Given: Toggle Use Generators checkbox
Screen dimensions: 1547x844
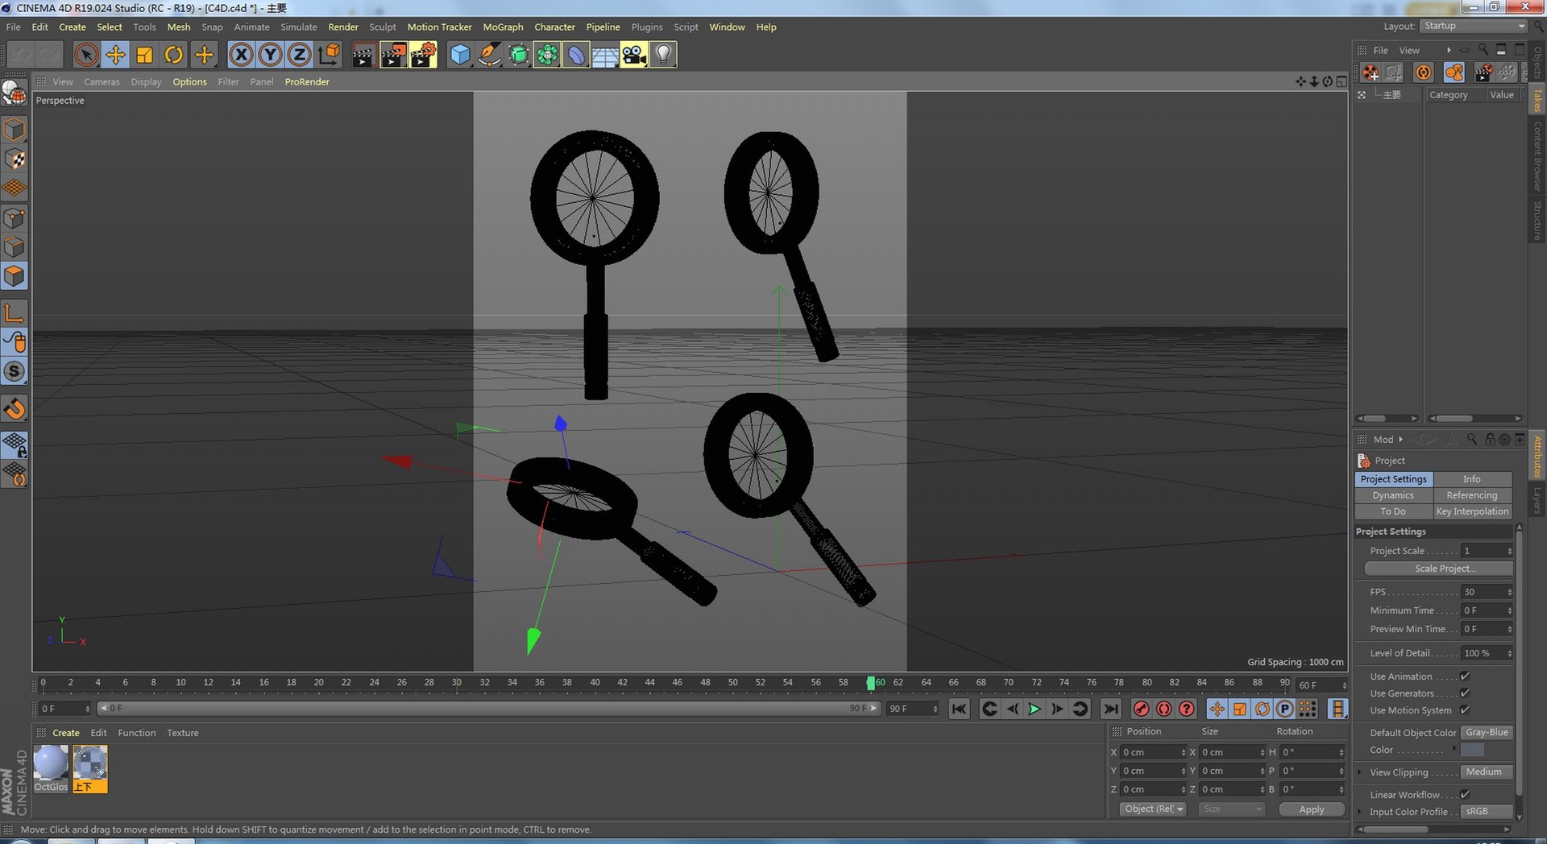Looking at the screenshot, I should (x=1465, y=693).
